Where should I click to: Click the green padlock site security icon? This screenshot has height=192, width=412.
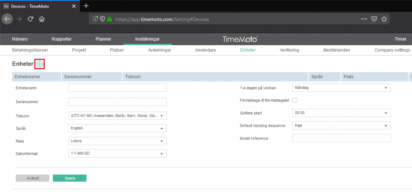[109, 19]
